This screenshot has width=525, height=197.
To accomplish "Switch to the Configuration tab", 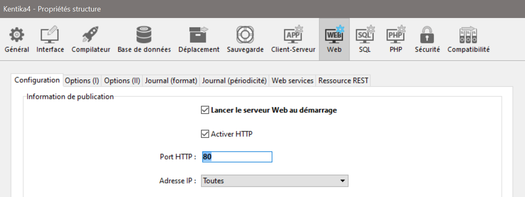I will [37, 80].
